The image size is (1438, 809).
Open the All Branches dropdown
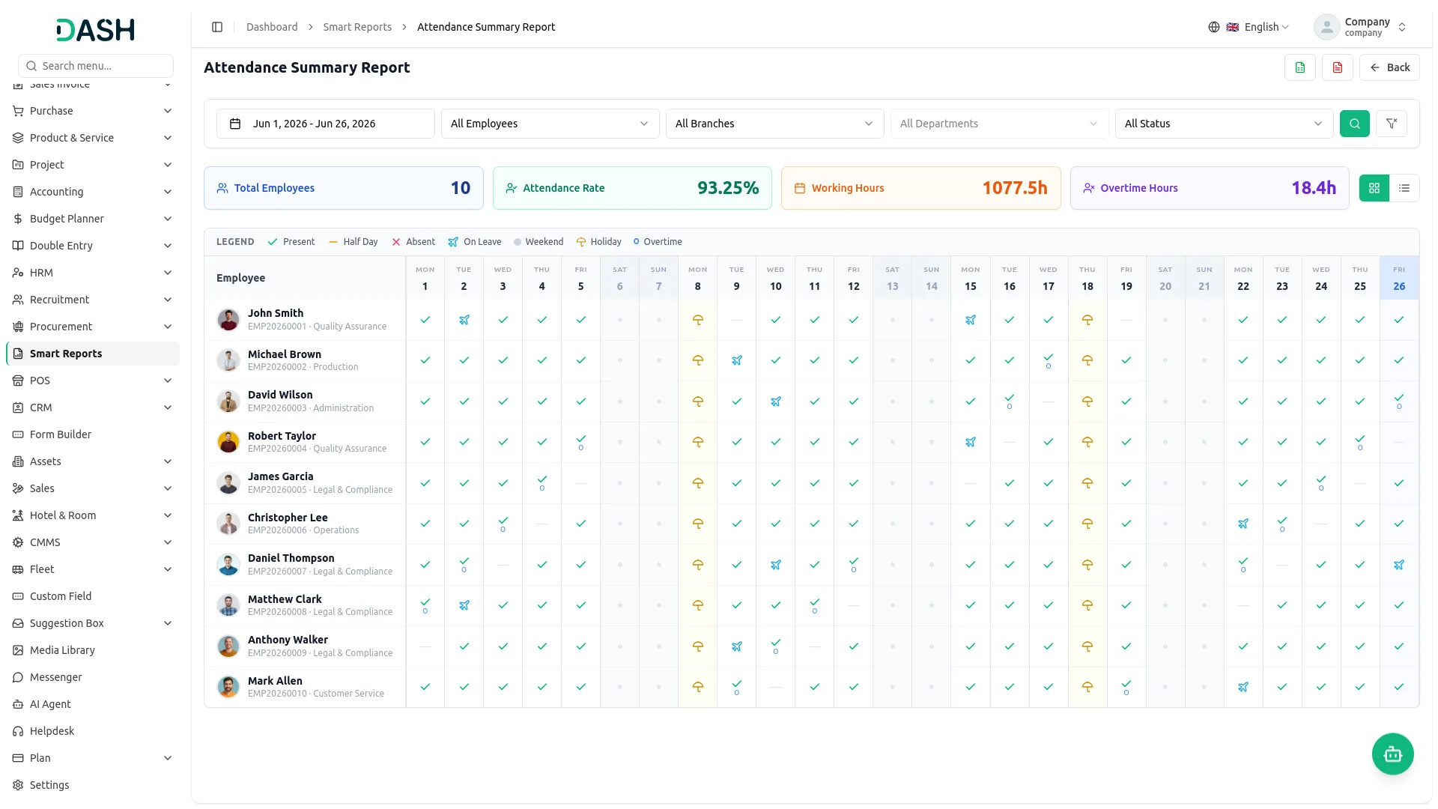774,124
